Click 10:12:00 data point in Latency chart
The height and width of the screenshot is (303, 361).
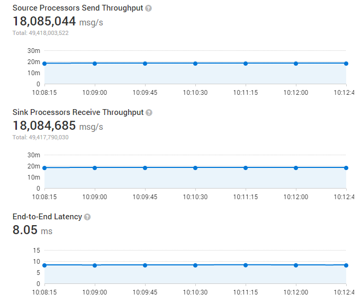pos(296,265)
